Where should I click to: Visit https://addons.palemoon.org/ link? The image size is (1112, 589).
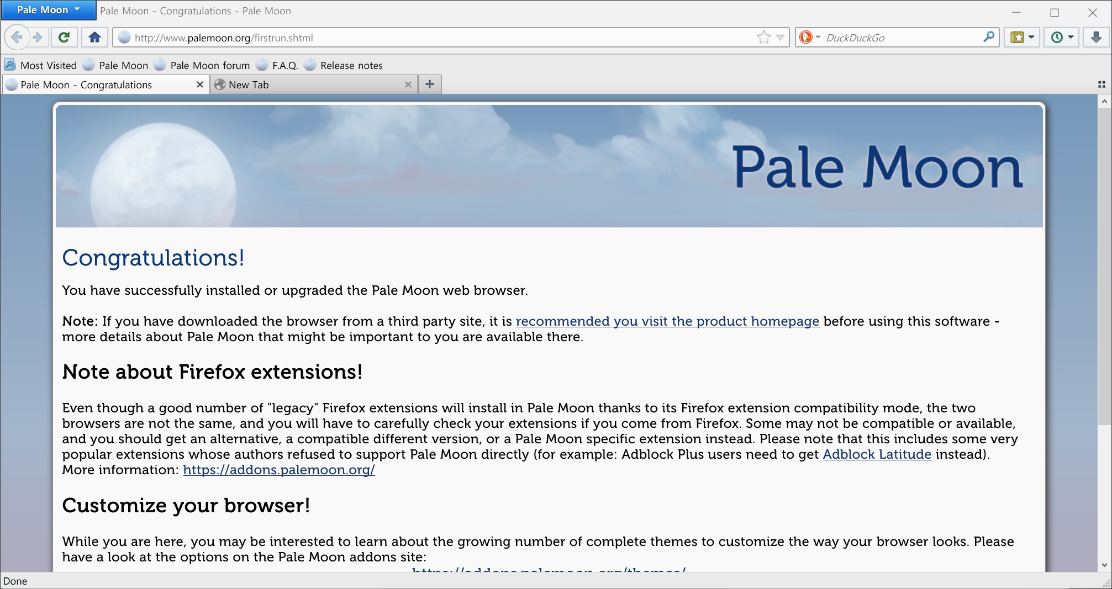[x=279, y=470]
